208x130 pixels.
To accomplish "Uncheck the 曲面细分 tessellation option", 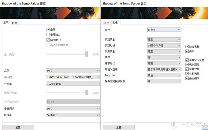I will coord(187,78).
